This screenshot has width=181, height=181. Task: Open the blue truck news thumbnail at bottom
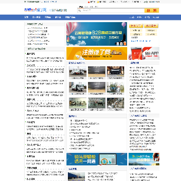click(76, 176)
